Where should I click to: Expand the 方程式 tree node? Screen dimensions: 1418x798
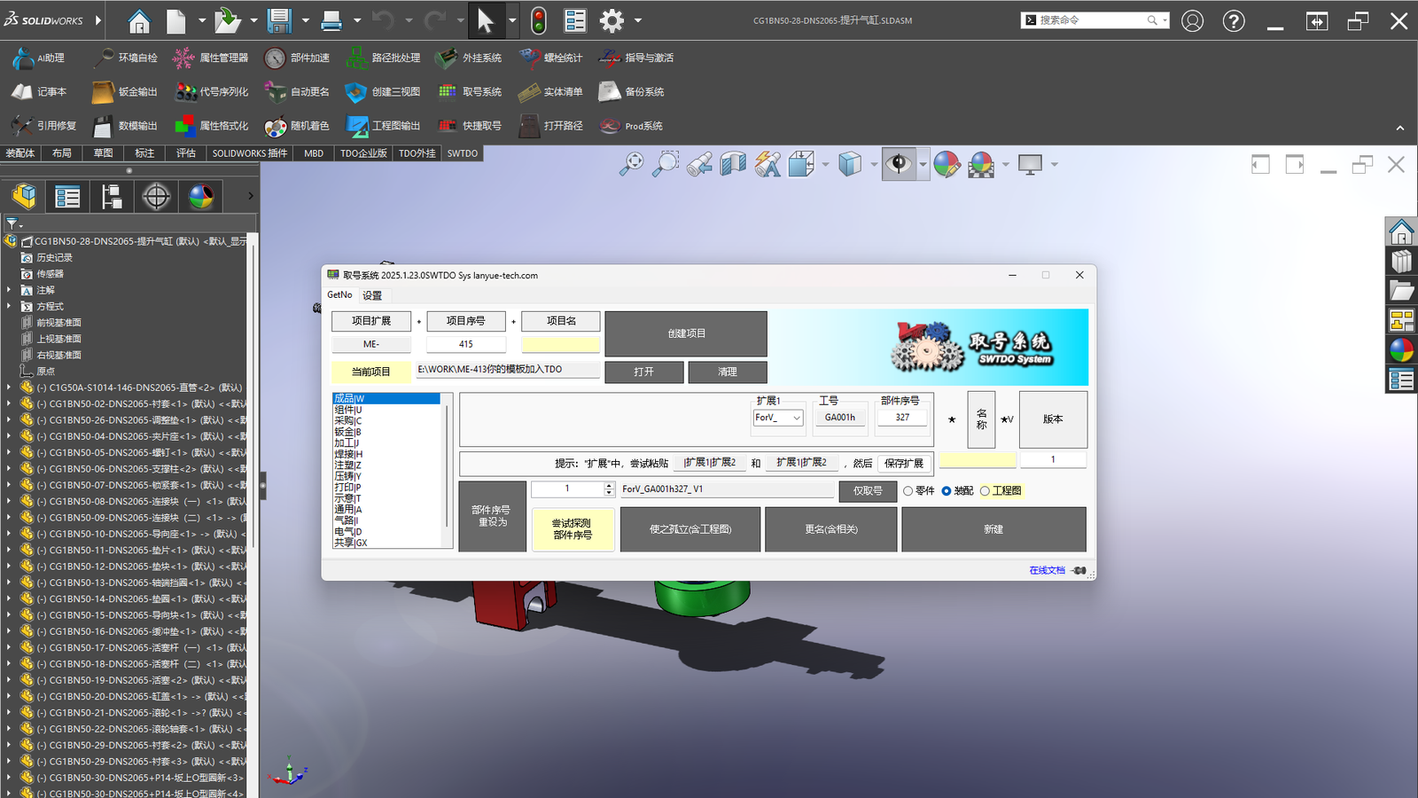coord(9,306)
